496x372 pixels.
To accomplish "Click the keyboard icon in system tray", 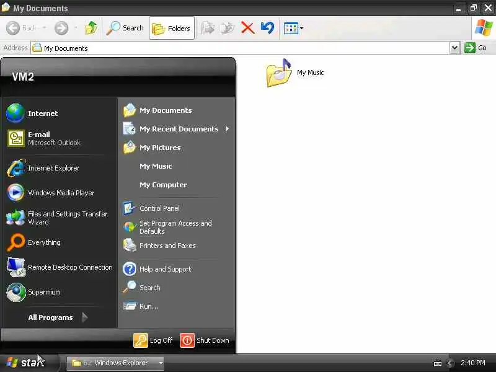I will tap(438, 363).
